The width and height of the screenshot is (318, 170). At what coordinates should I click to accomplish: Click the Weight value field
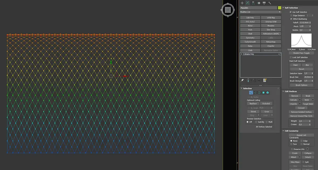click(x=303, y=121)
